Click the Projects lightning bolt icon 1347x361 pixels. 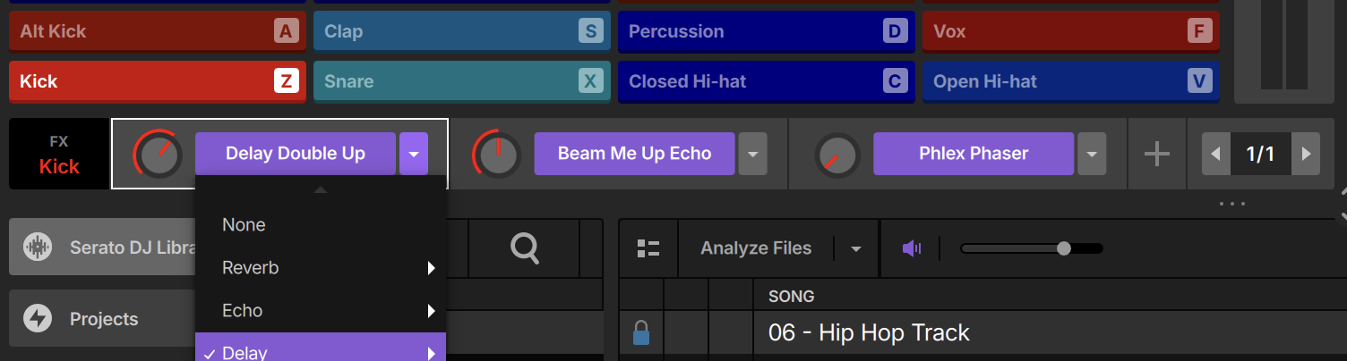click(x=38, y=319)
